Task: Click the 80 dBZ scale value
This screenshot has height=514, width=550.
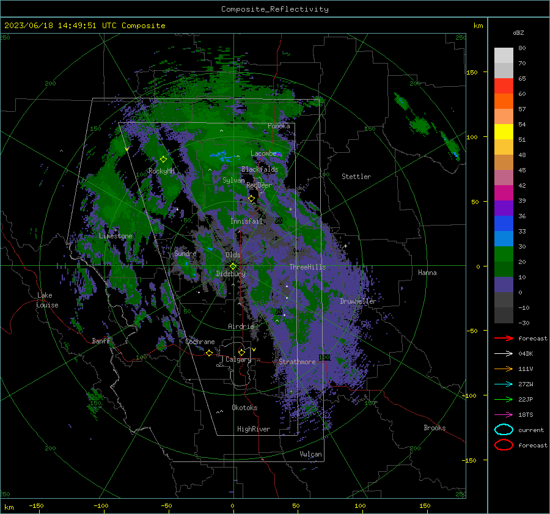Action: [522, 48]
